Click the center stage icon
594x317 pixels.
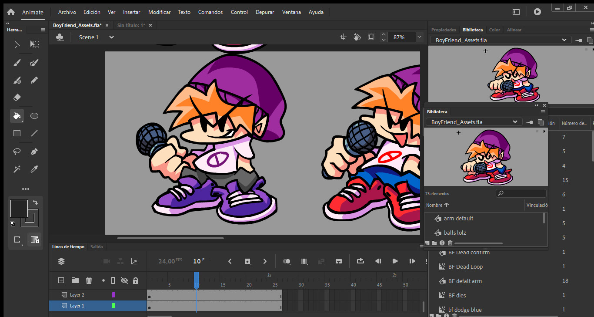[343, 37]
